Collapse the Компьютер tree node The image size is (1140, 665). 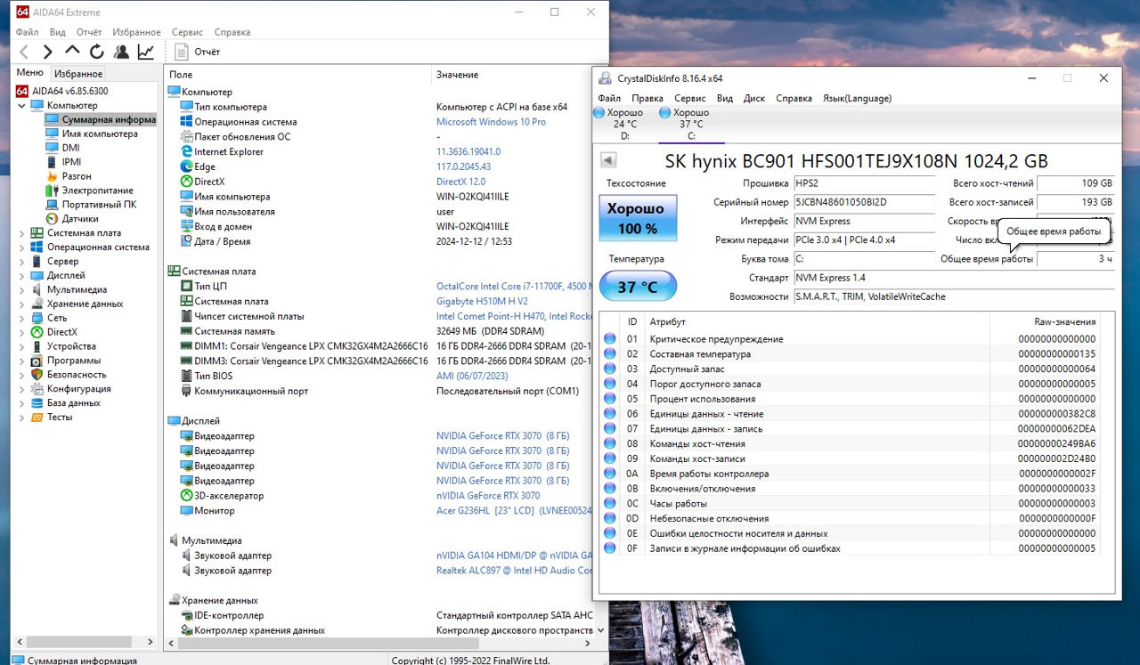click(23, 105)
